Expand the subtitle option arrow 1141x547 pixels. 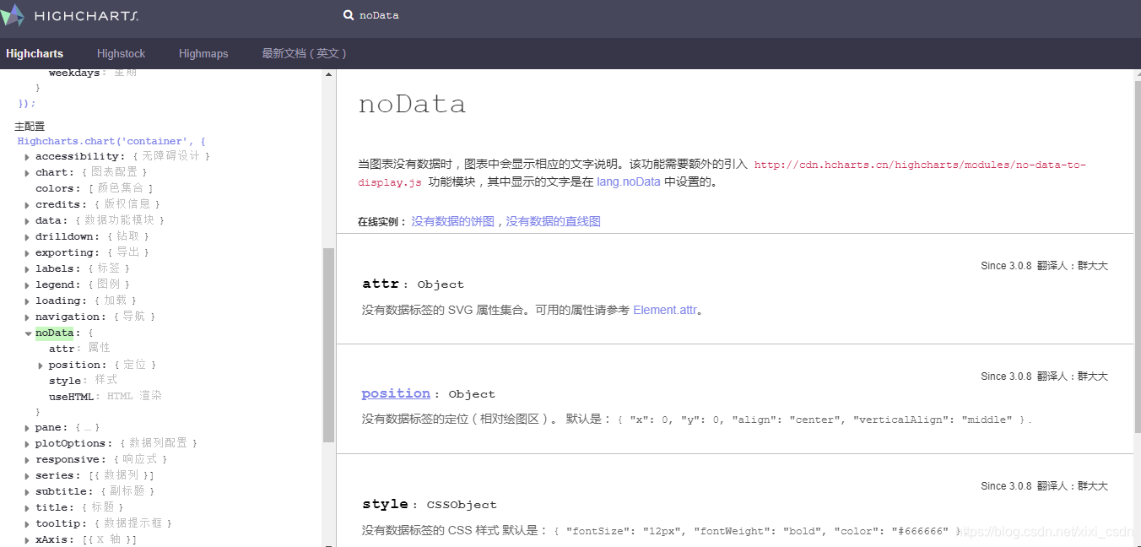(27, 492)
